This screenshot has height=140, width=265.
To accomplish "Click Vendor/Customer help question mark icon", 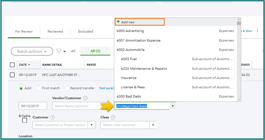I will (x=86, y=98).
